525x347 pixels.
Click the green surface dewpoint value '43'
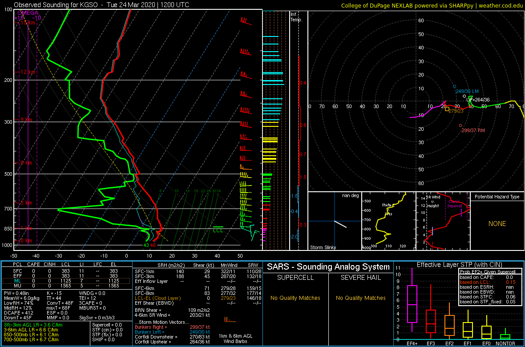click(x=146, y=245)
